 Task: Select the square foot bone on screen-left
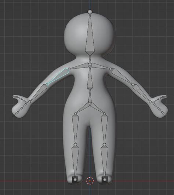coord(75,180)
